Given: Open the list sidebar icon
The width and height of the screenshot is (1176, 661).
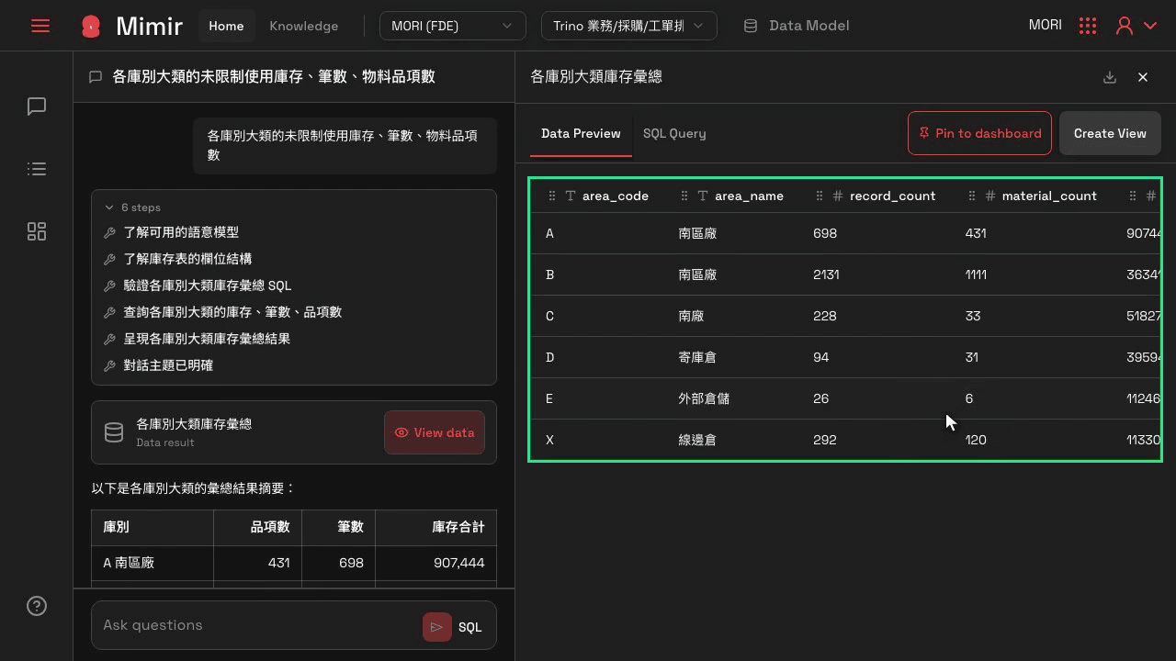Looking at the screenshot, I should [37, 169].
